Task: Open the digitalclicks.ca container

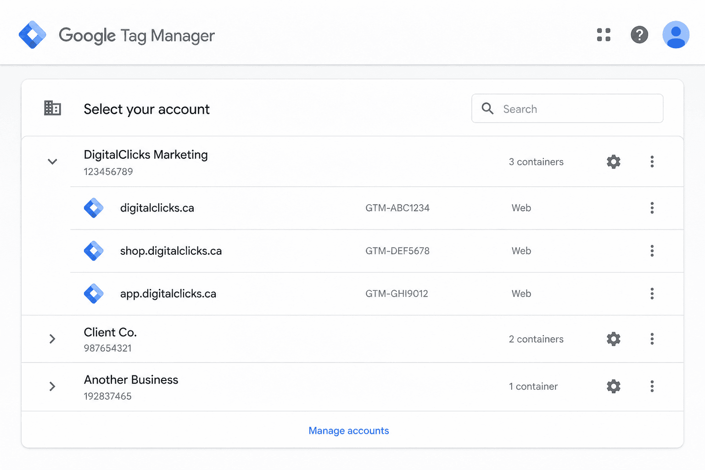Action: point(157,208)
